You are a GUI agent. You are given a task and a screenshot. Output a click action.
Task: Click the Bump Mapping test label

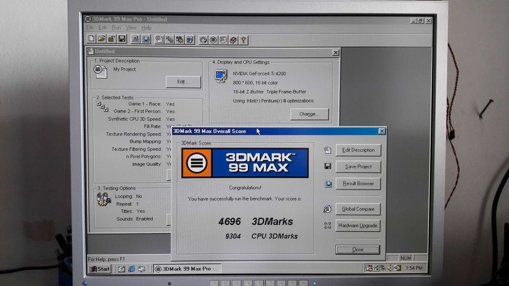146,141
